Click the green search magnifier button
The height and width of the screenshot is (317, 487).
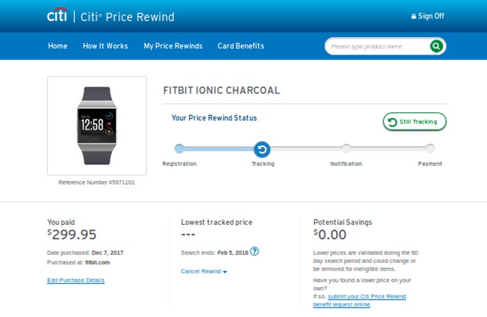(436, 46)
